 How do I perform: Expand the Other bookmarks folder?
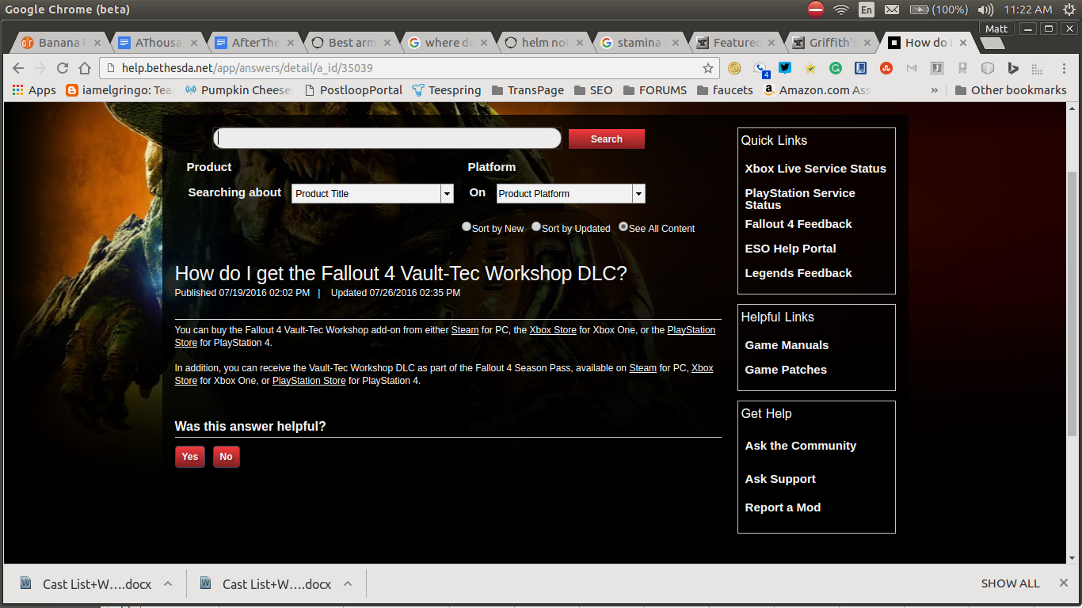1011,90
